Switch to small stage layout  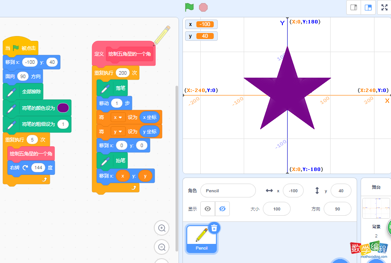[x=354, y=7]
